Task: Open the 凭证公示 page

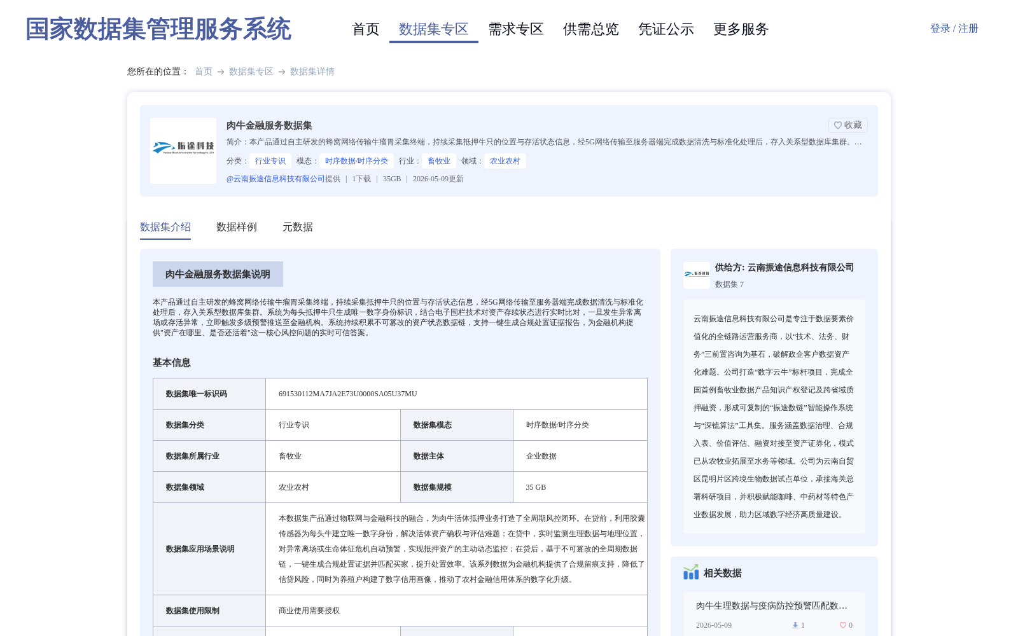Action: 666,29
